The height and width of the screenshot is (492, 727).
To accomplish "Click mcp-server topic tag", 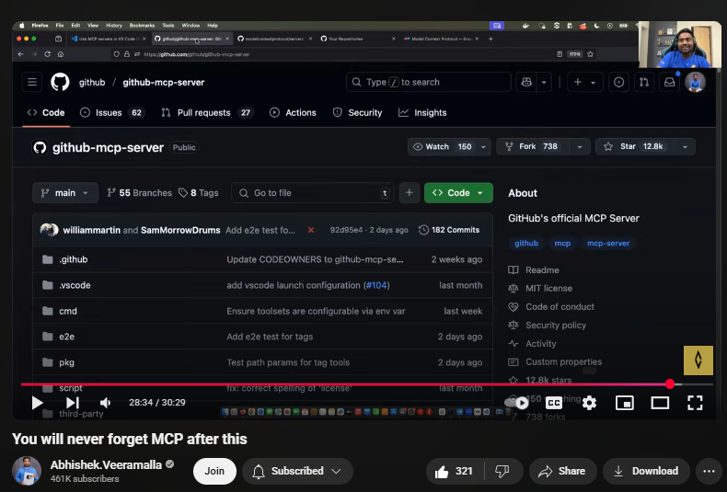I will tap(608, 243).
